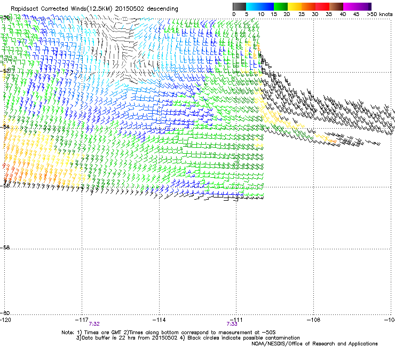Select the cyan 5-10 knots color band
The height and width of the screenshot is (347, 395).
coord(253,6)
